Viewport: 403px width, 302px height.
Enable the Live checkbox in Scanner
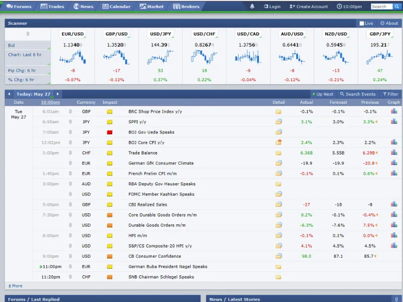[362, 23]
